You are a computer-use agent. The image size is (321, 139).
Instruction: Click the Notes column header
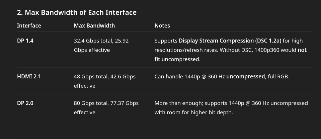coord(162,25)
